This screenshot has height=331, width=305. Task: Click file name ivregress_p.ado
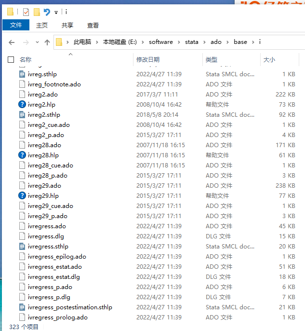[x=50, y=287]
